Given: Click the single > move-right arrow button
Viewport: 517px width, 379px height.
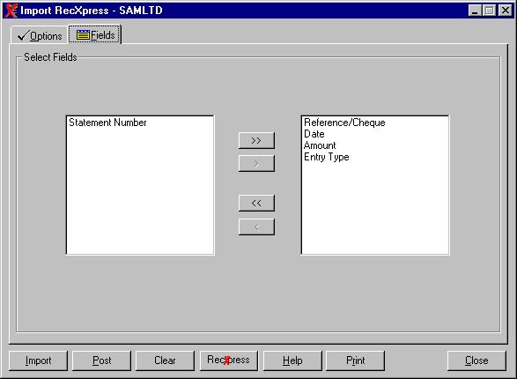Looking at the screenshot, I should click(256, 164).
